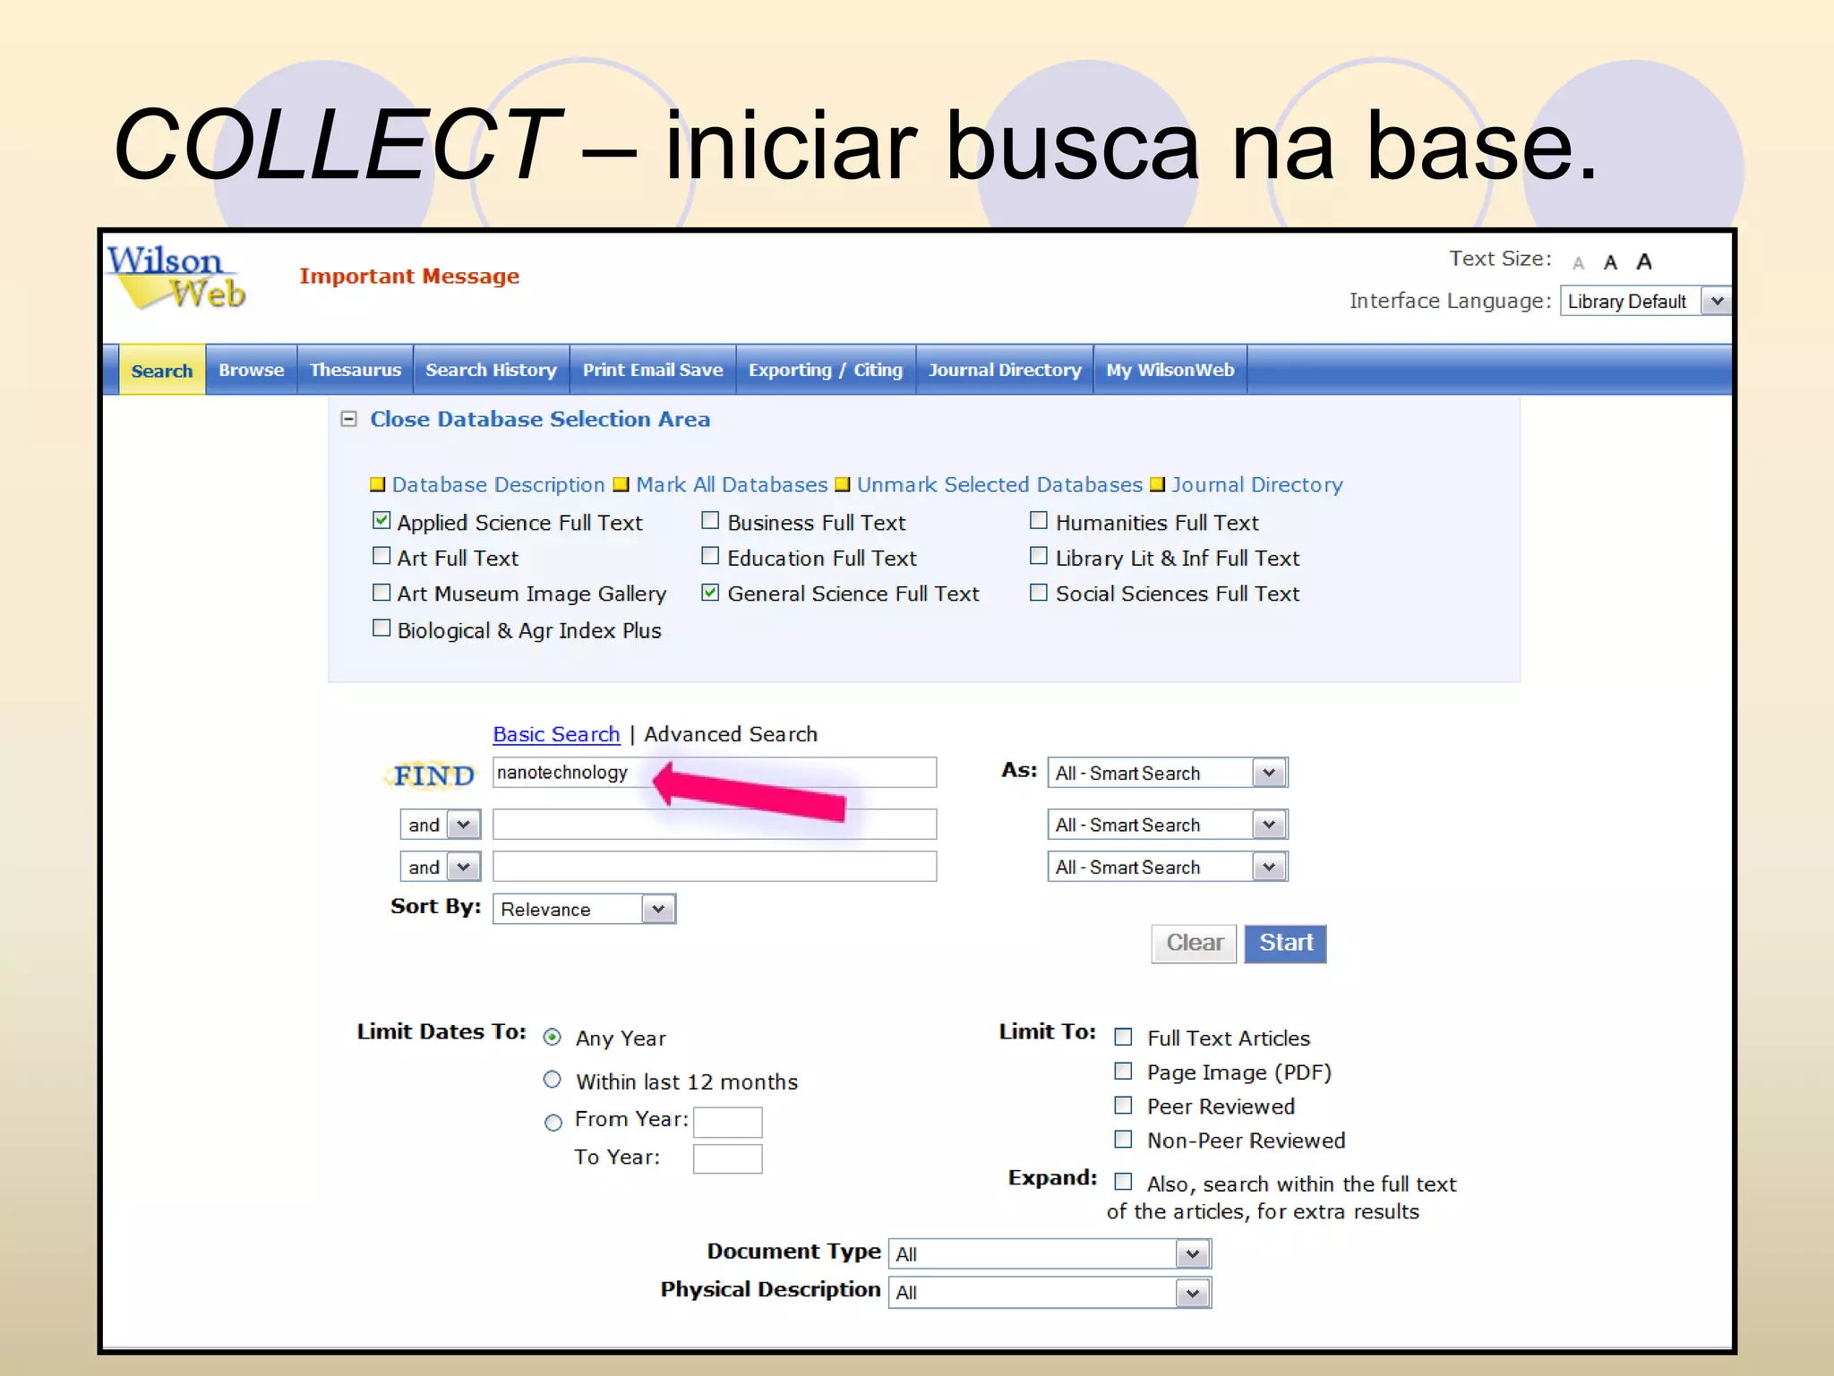The image size is (1834, 1376).
Task: Click yellow square beside Mark All Databases
Action: [621, 484]
